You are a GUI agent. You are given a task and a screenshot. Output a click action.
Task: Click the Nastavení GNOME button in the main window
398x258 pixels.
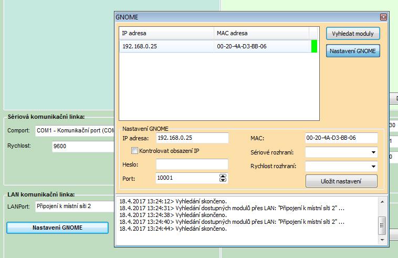57,228
